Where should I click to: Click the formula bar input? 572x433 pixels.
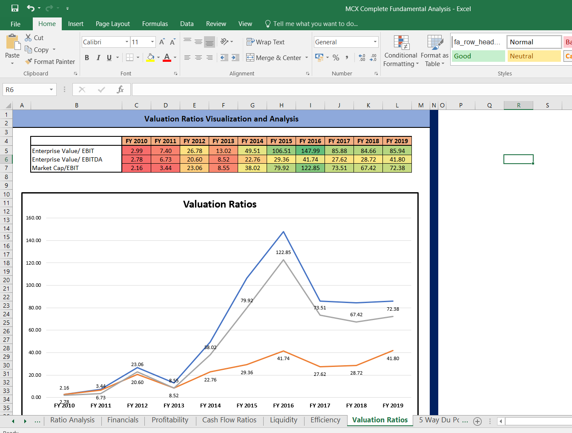[x=352, y=89]
